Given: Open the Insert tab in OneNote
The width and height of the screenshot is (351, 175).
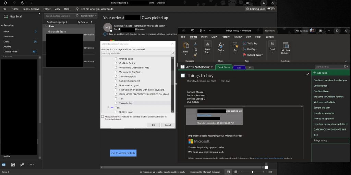Looking at the screenshot, I should click(204, 37).
